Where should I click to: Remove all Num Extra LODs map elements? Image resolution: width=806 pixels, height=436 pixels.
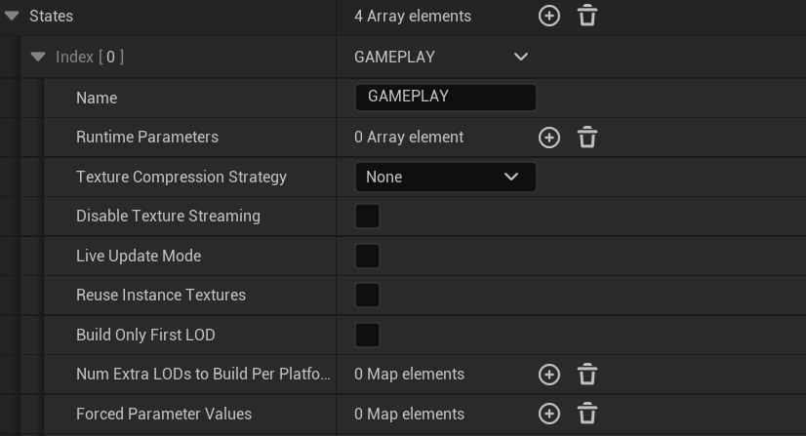coord(587,375)
